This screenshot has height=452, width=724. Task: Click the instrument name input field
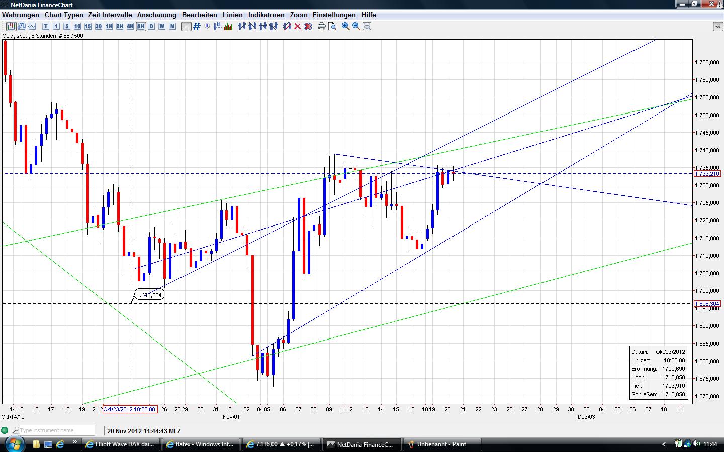[x=55, y=430]
